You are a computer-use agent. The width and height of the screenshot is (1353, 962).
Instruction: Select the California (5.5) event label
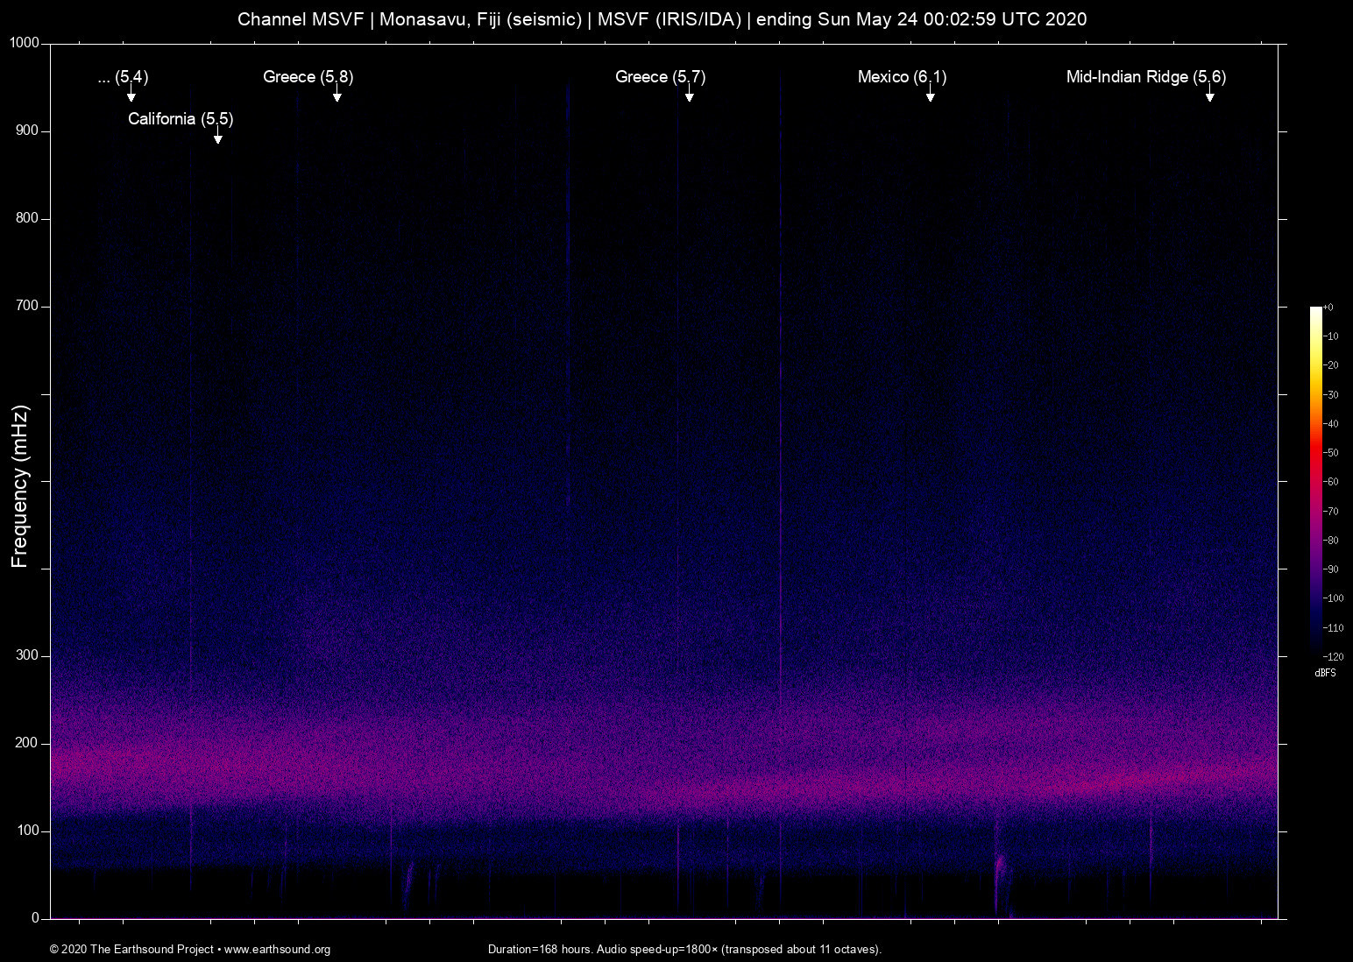click(x=181, y=119)
